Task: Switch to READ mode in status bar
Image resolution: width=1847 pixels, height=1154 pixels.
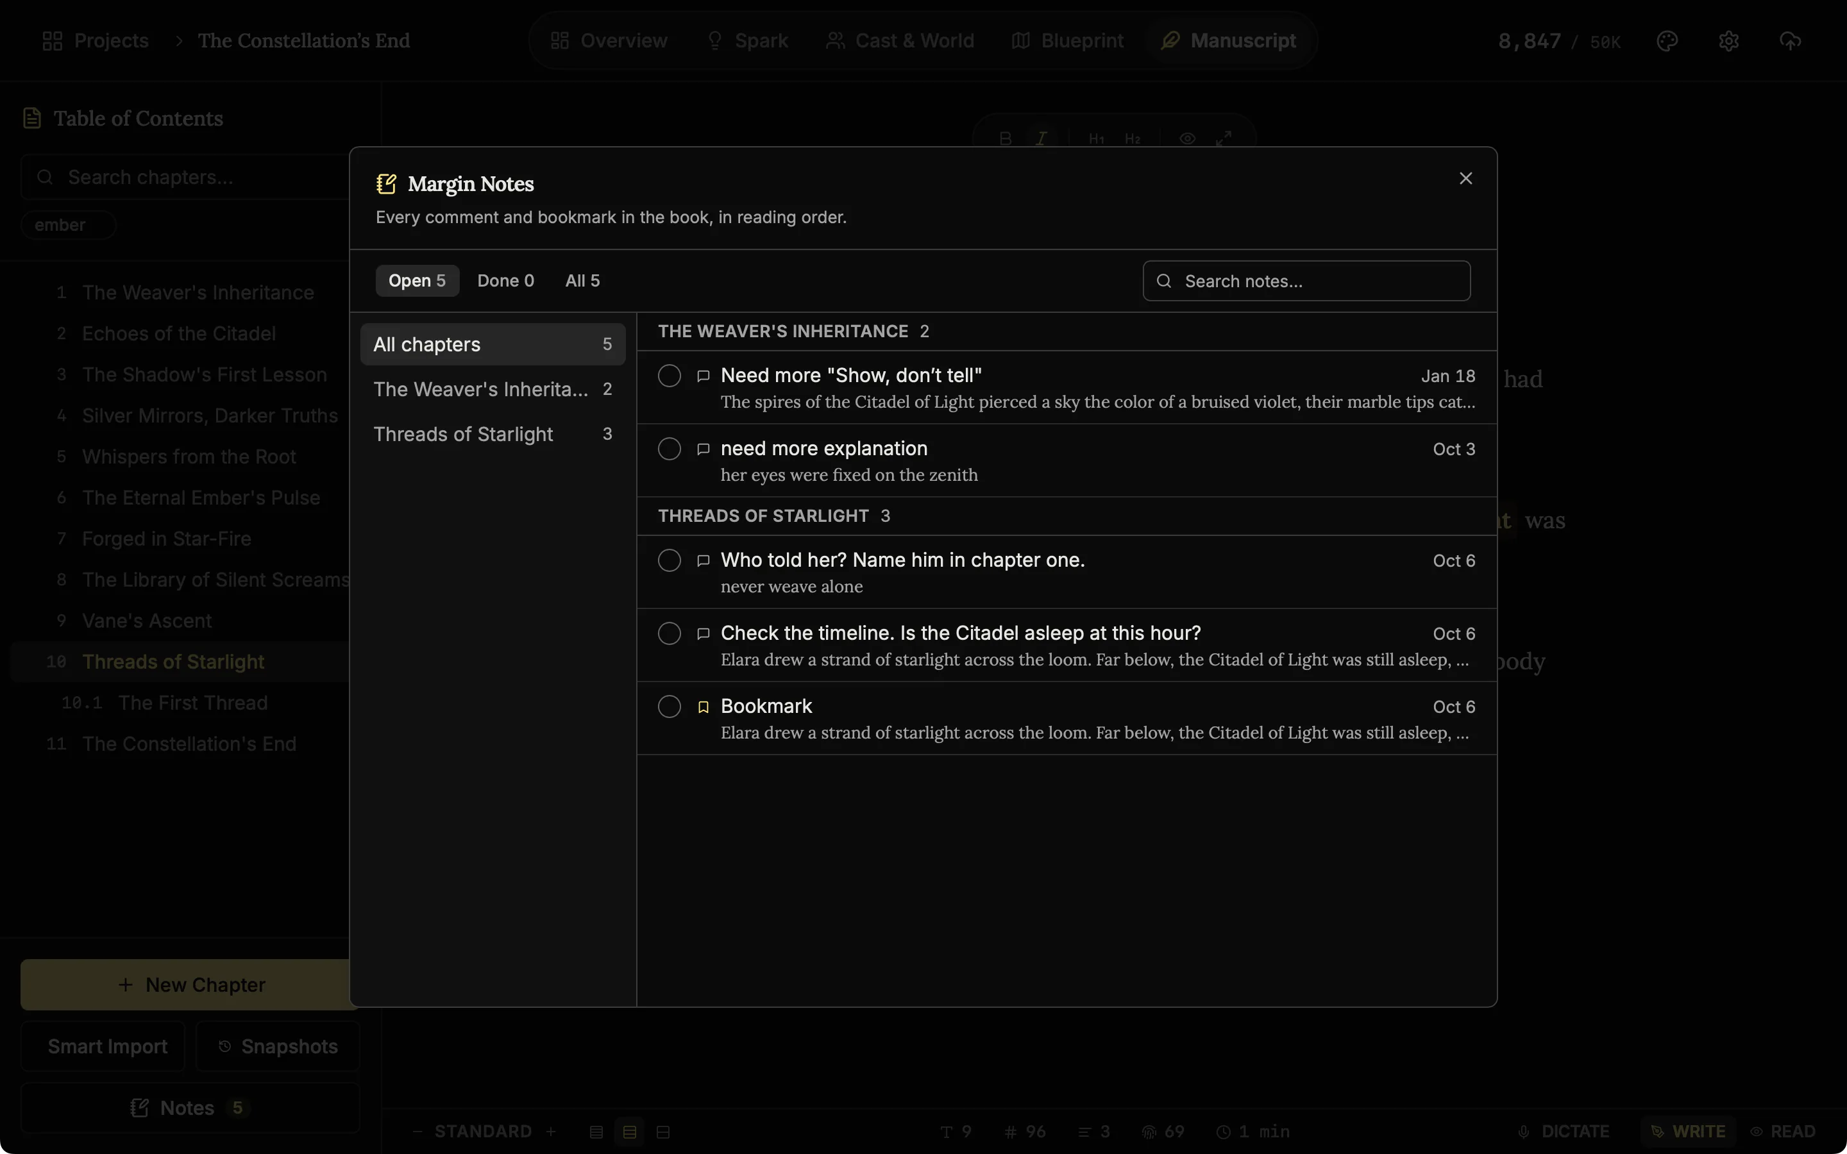Action: (x=1783, y=1131)
